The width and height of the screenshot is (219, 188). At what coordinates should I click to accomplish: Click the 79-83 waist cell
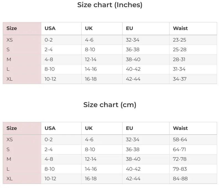click(x=180, y=169)
